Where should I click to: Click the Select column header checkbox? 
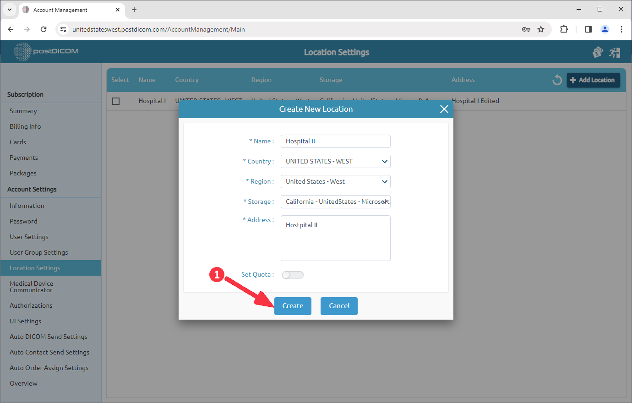click(120, 80)
